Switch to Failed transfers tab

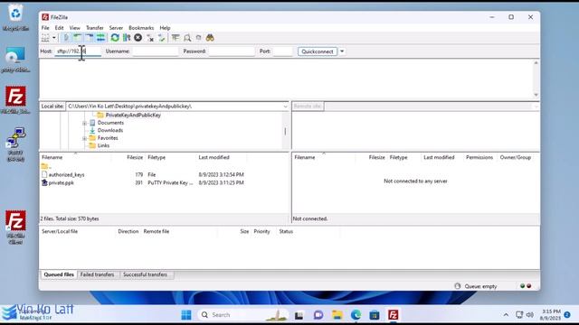[97, 274]
